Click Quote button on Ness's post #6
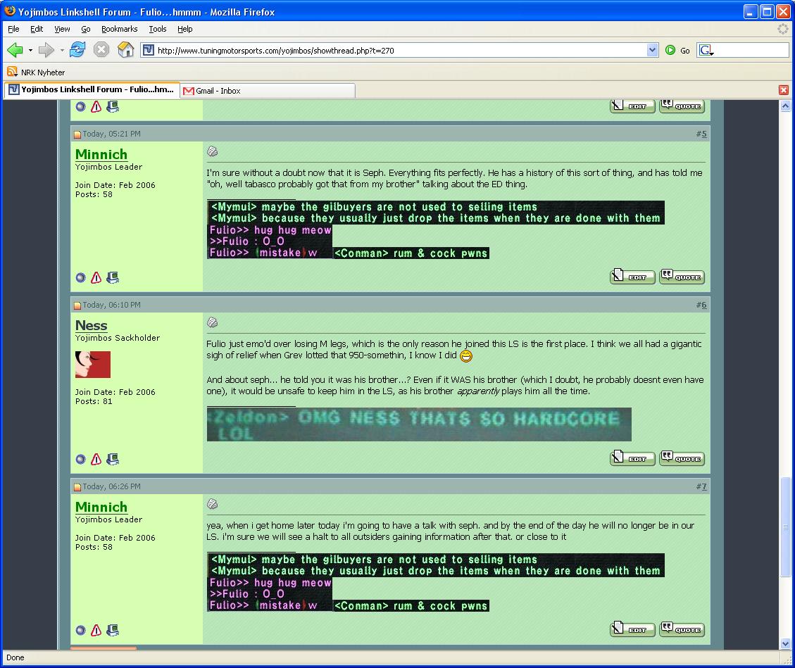The height and width of the screenshot is (668, 795). [682, 458]
